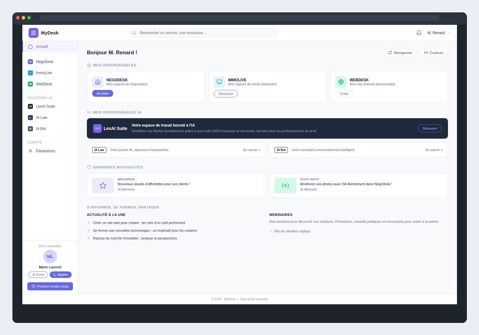Open NégoDesk from the sidebar
This screenshot has width=479, height=335.
pos(50,62)
